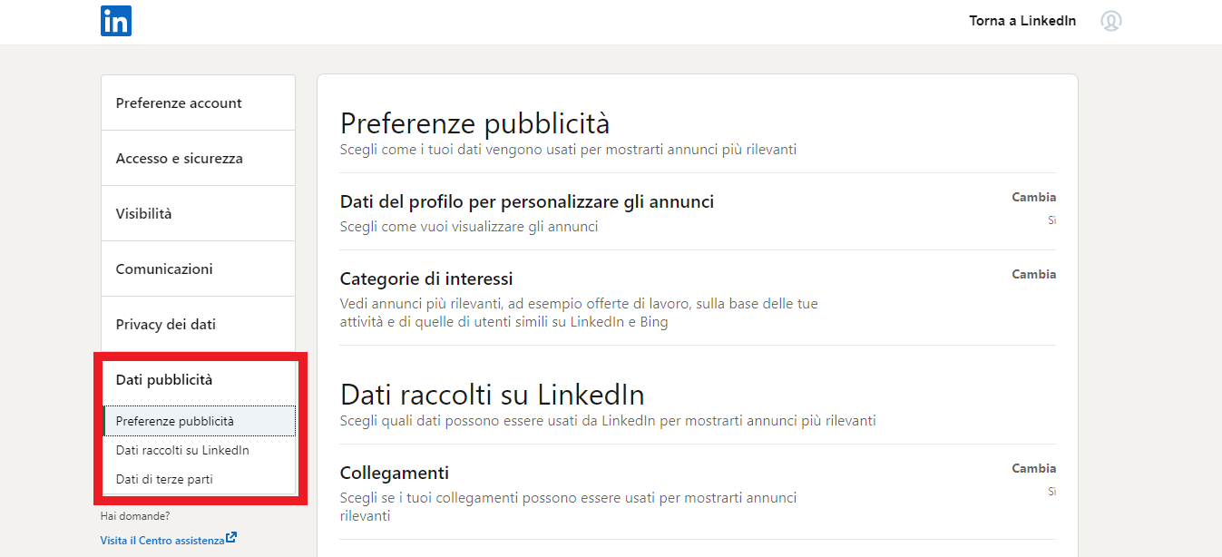
Task: Select Preferenze account in sidebar
Action: tap(177, 103)
